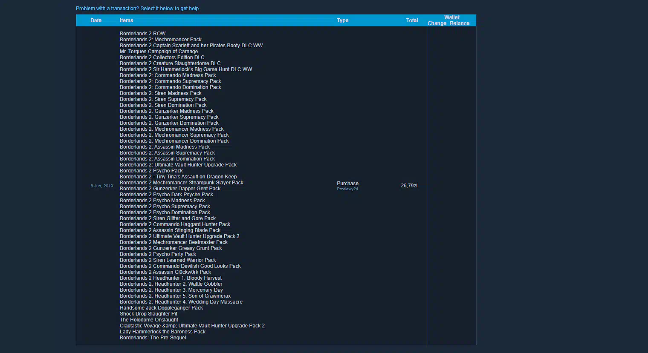
Task: Click the Przelewy24 payment method text
Action: coord(347,189)
